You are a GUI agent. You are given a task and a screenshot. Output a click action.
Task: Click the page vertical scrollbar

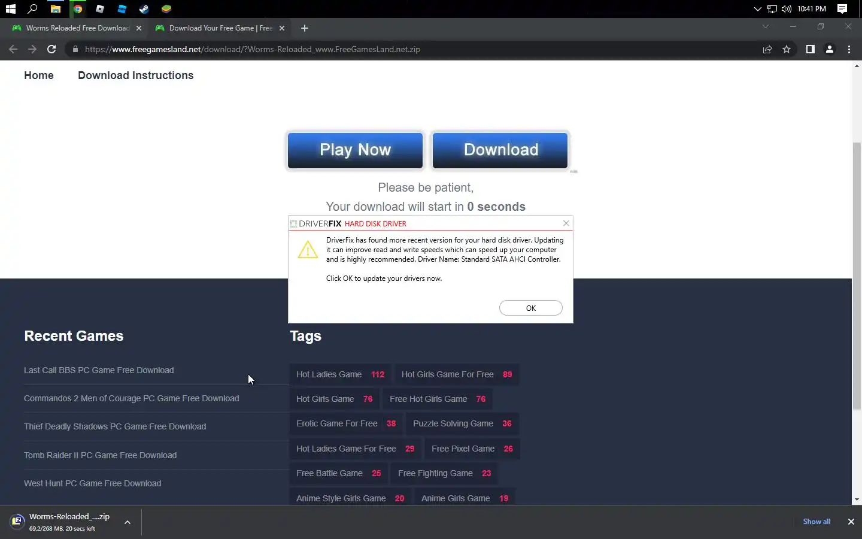pyautogui.click(x=857, y=275)
